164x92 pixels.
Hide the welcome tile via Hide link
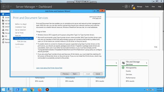tap(156, 47)
